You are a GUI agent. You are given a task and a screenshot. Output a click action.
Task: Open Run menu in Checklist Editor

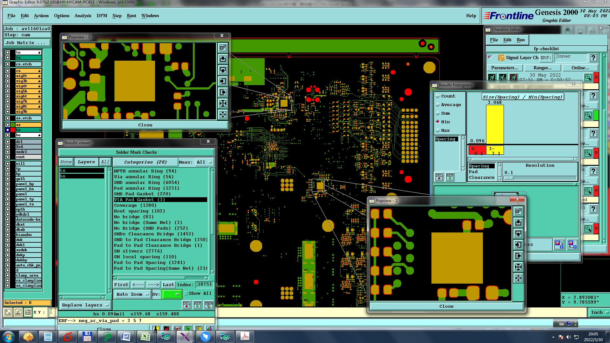point(521,40)
